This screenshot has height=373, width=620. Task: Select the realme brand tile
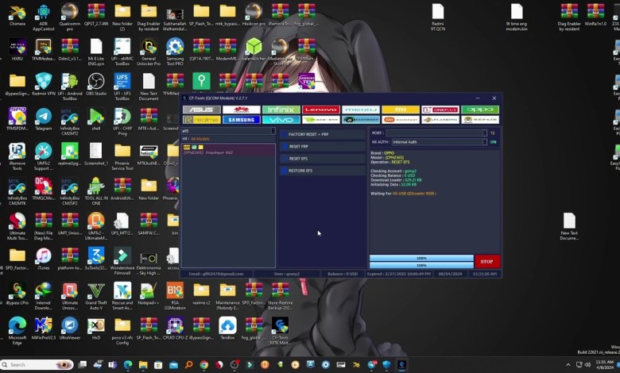pyautogui.click(x=202, y=120)
